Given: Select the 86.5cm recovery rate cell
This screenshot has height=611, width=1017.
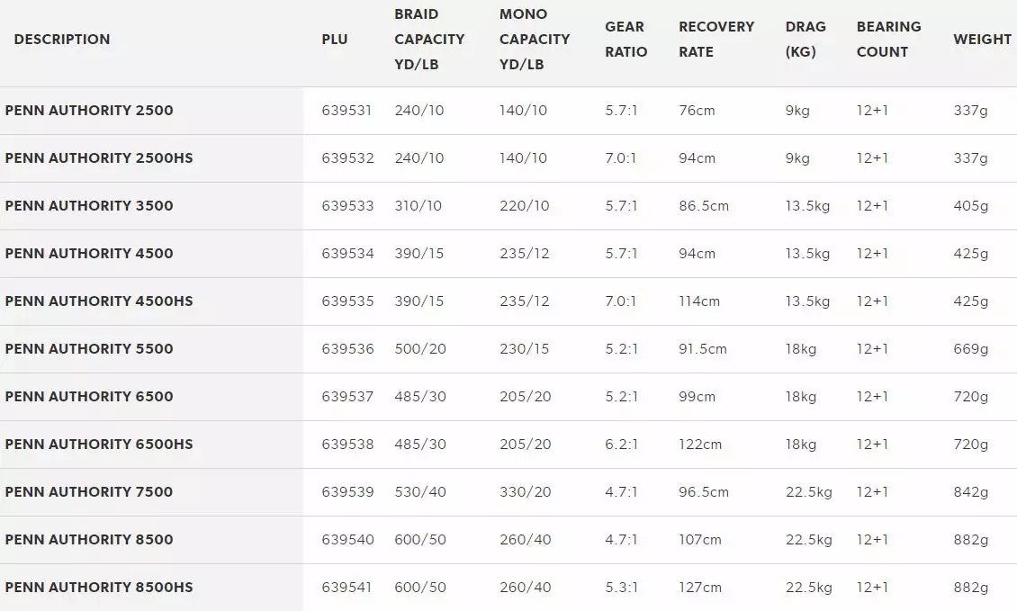Looking at the screenshot, I should click(704, 206).
